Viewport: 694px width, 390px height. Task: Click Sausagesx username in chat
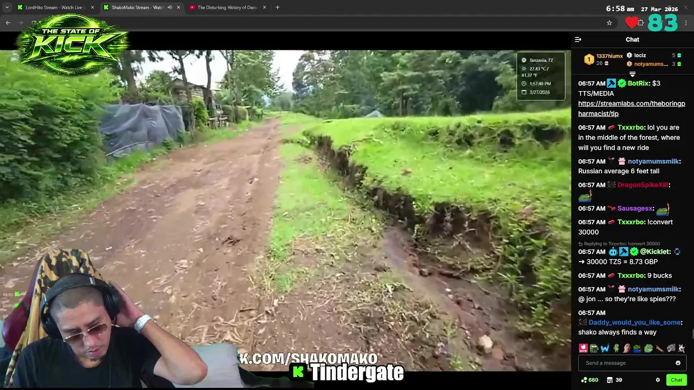tap(635, 209)
